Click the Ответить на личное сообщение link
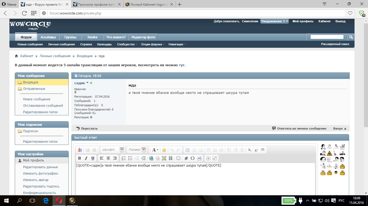368x206 pixels. click(301, 128)
